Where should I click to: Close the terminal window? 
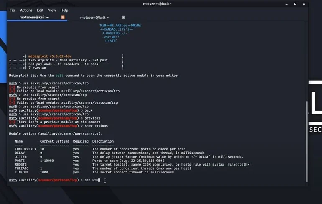tap(304, 3)
